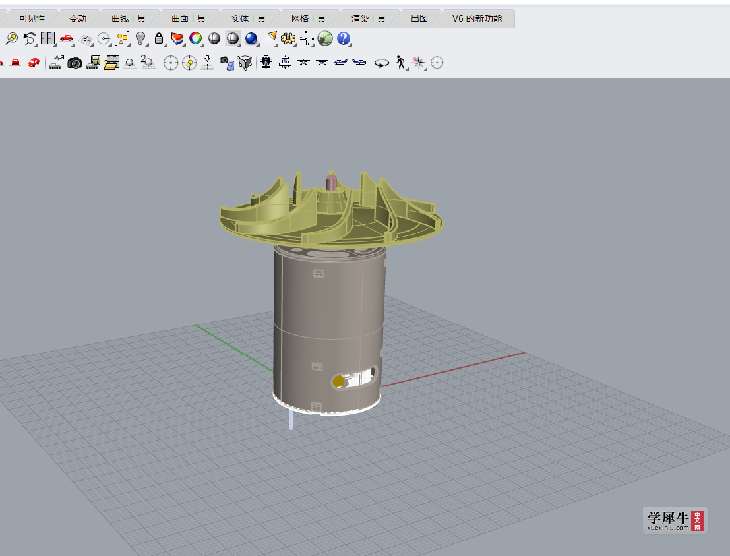Open Options via the gear icon
This screenshot has height=556, width=730.
(x=288, y=39)
